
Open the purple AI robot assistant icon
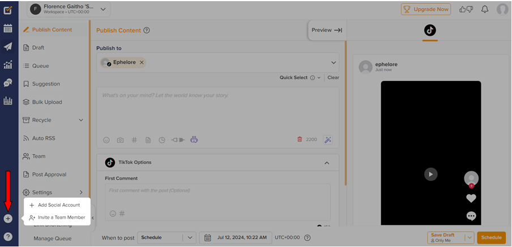pyautogui.click(x=194, y=140)
